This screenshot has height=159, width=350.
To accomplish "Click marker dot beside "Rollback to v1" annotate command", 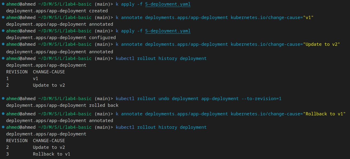I will (x=3, y=114).
